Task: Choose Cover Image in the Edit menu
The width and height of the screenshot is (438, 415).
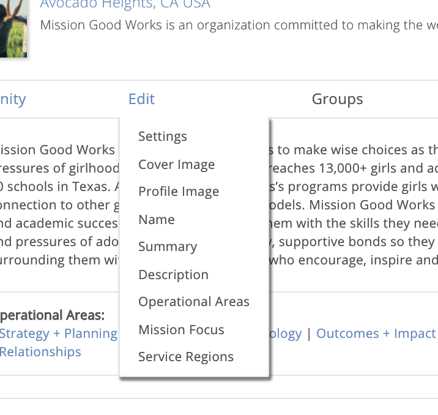Action: point(177,164)
